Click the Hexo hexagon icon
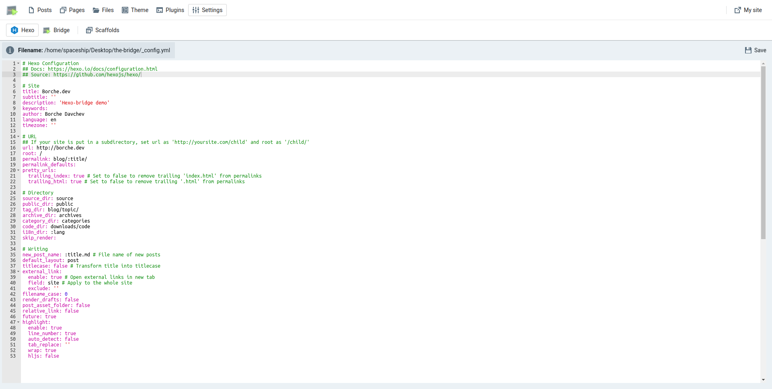772x389 pixels. 14,30
